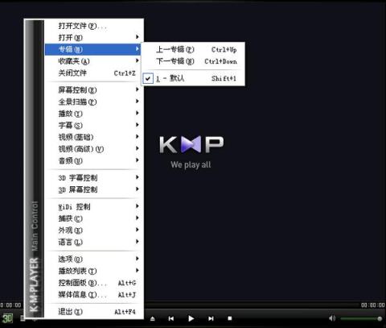This screenshot has height=328, width=386.
Task: Mute audio using the speaker icon
Action: (332, 318)
